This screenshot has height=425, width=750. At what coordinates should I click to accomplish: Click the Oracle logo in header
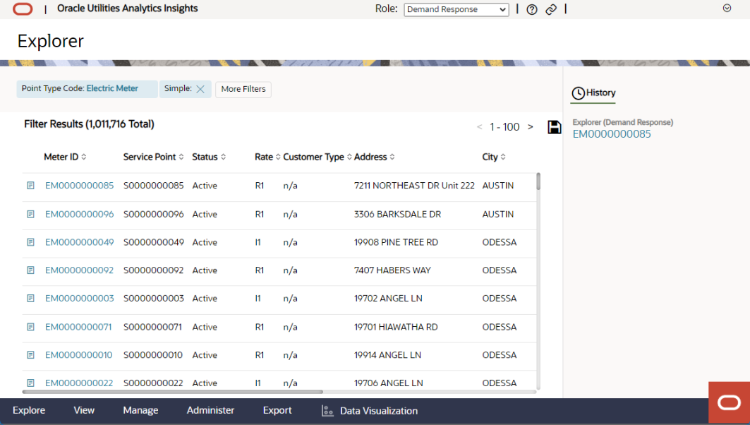(23, 9)
